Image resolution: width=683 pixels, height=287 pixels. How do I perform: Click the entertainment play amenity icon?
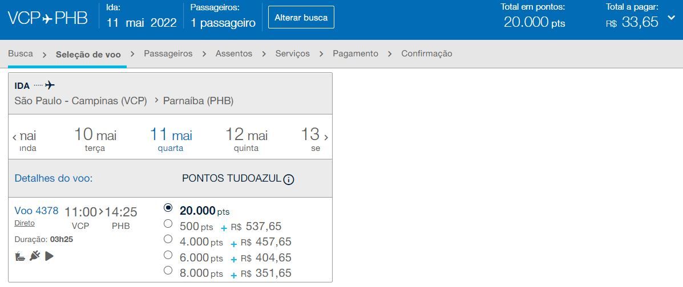pos(49,257)
